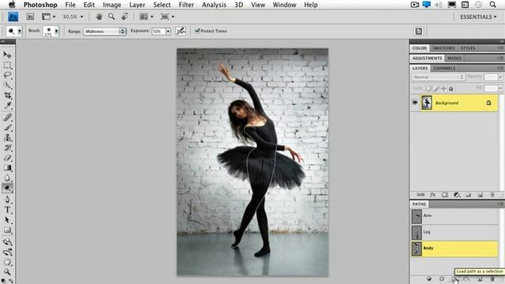505x284 pixels.
Task: Open the Filter menu
Action: 186,5
